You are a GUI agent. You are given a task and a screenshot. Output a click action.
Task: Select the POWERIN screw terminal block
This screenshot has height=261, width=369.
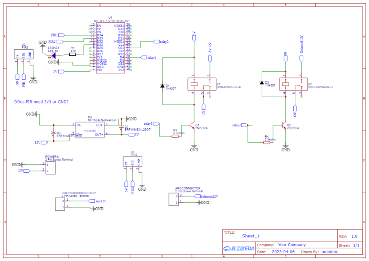pos(50,168)
